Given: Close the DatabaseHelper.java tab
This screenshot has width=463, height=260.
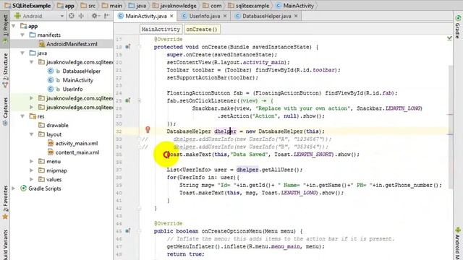Looking at the screenshot, I should (x=296, y=16).
